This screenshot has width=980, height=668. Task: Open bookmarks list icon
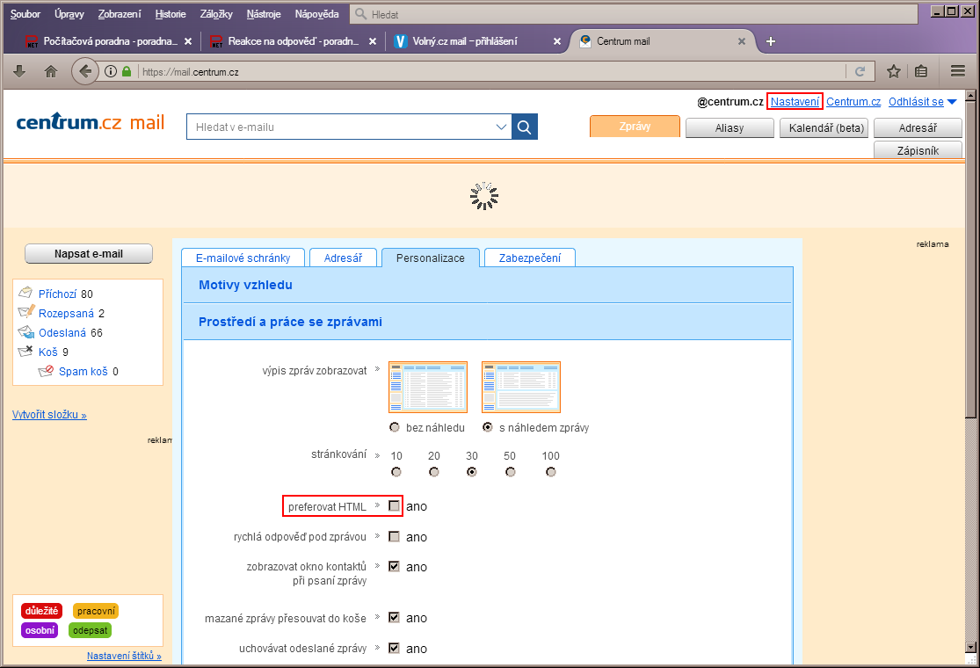pos(921,71)
